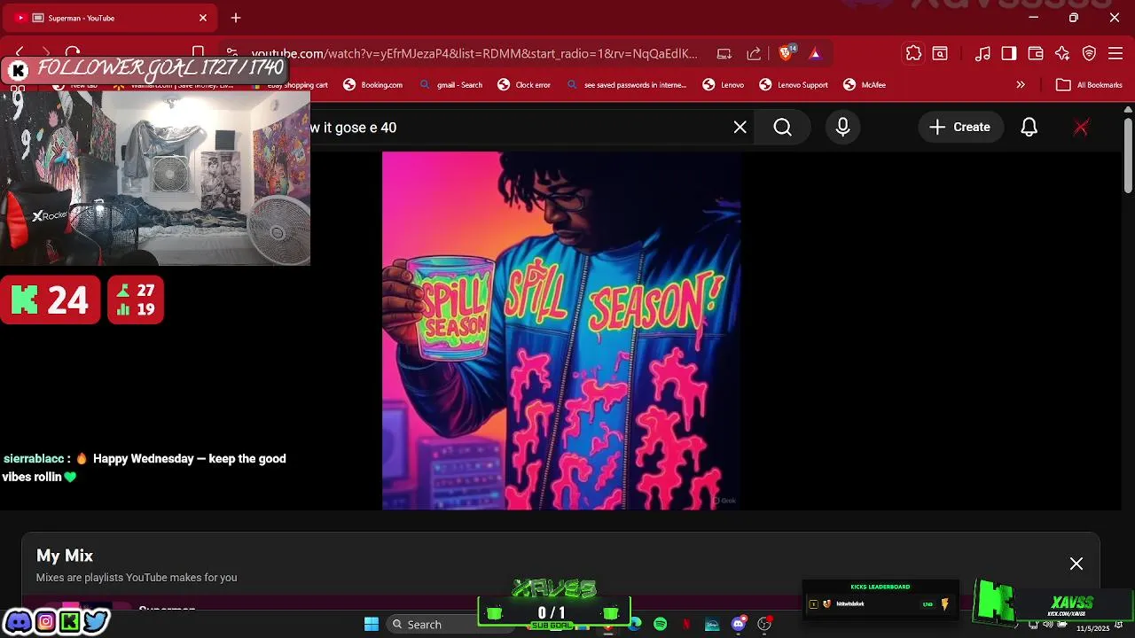Click the Kick icon in the stream overlay
The width and height of the screenshot is (1135, 638).
(x=69, y=621)
